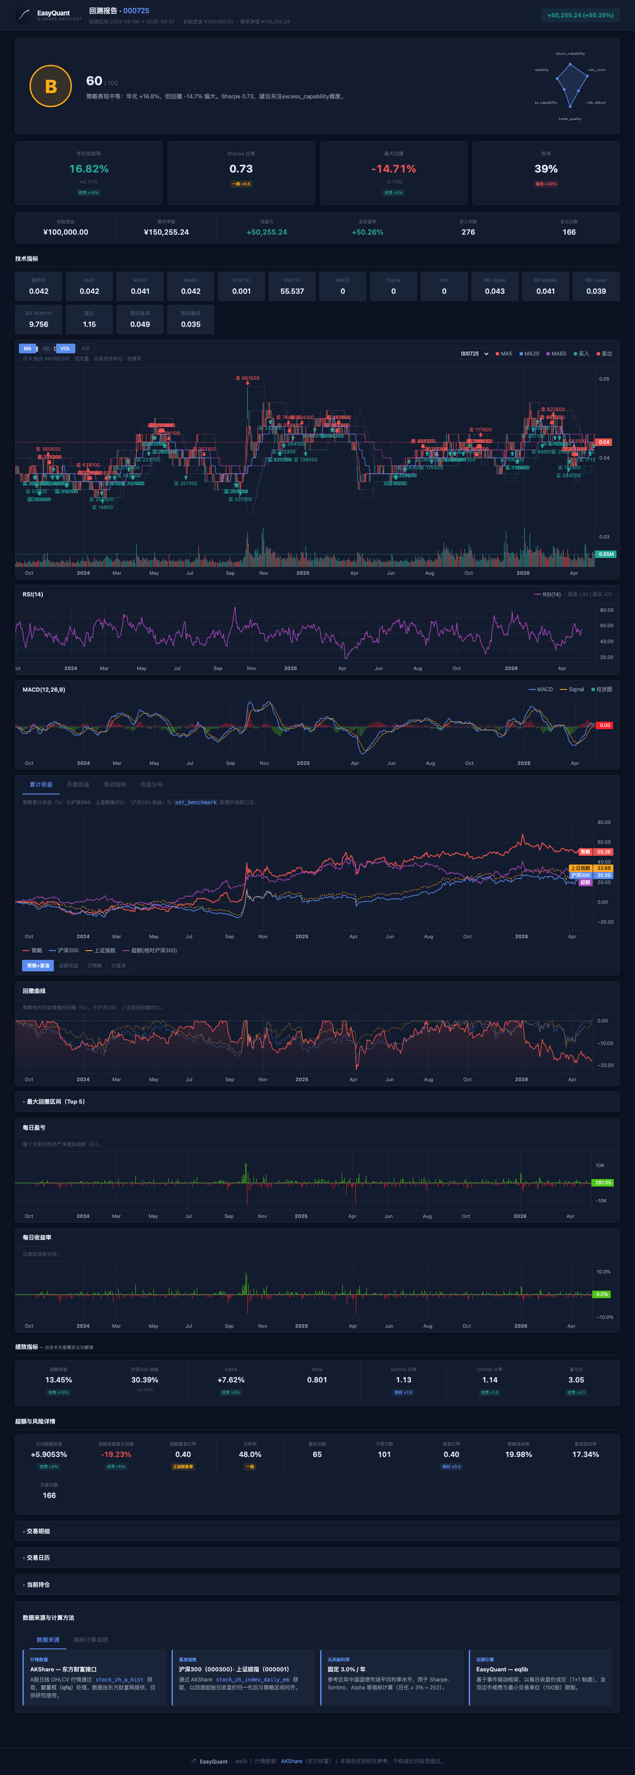Click the BB Width% 9.756 indicator tile
Viewport: 635px width, 1775px height.
(38, 320)
